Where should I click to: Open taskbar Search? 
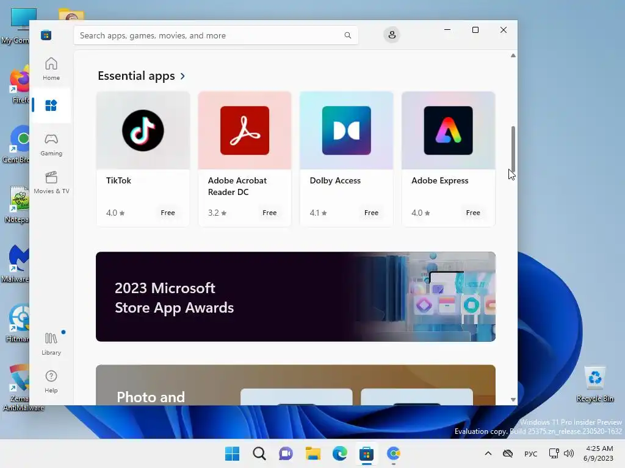coord(259,453)
